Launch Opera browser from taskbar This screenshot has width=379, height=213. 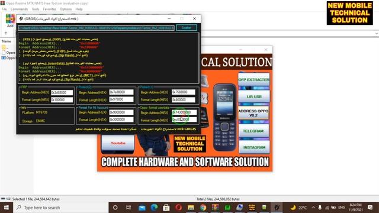point(179,208)
